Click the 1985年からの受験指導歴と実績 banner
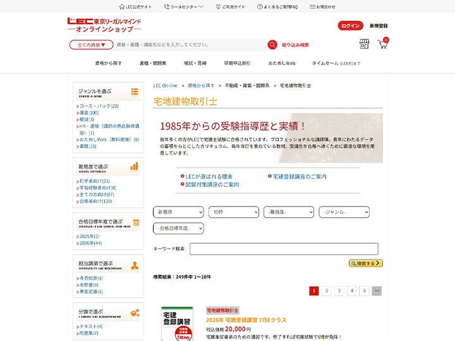Viewport: 455px width, 341px height. coord(268,138)
